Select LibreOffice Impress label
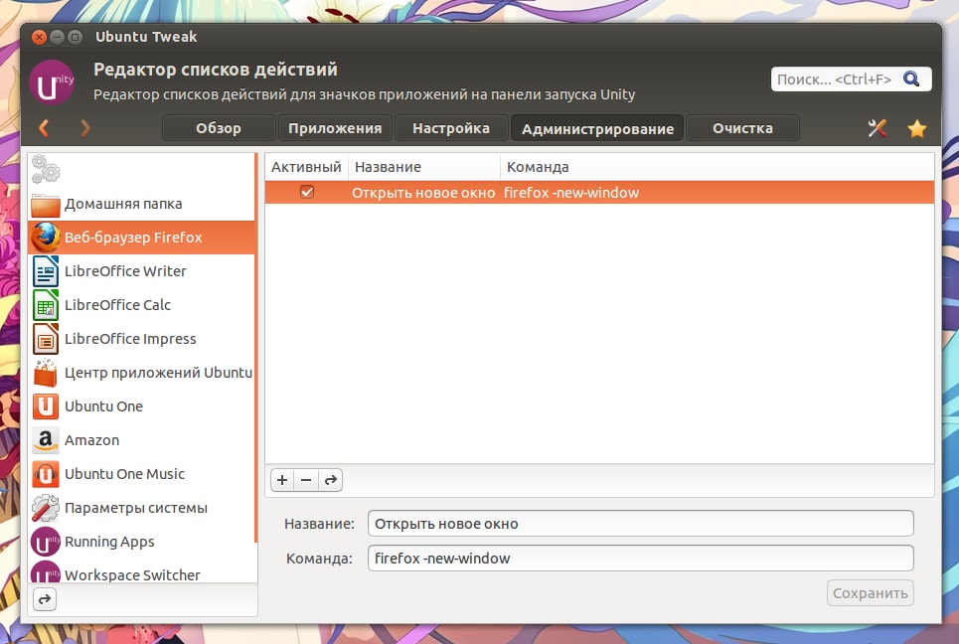The height and width of the screenshot is (644, 959). pos(130,339)
